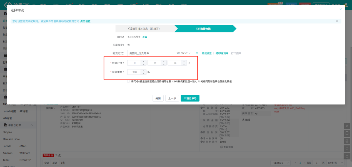Click 编辑 under buyer message
Screen dimensions: 352x167
246,119
